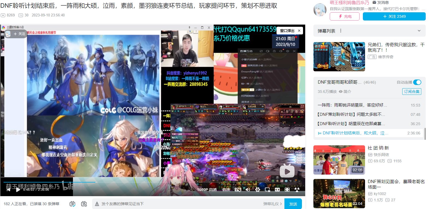Open 社团纳新 video thumbnail
The image size is (441, 209).
(x=339, y=160)
